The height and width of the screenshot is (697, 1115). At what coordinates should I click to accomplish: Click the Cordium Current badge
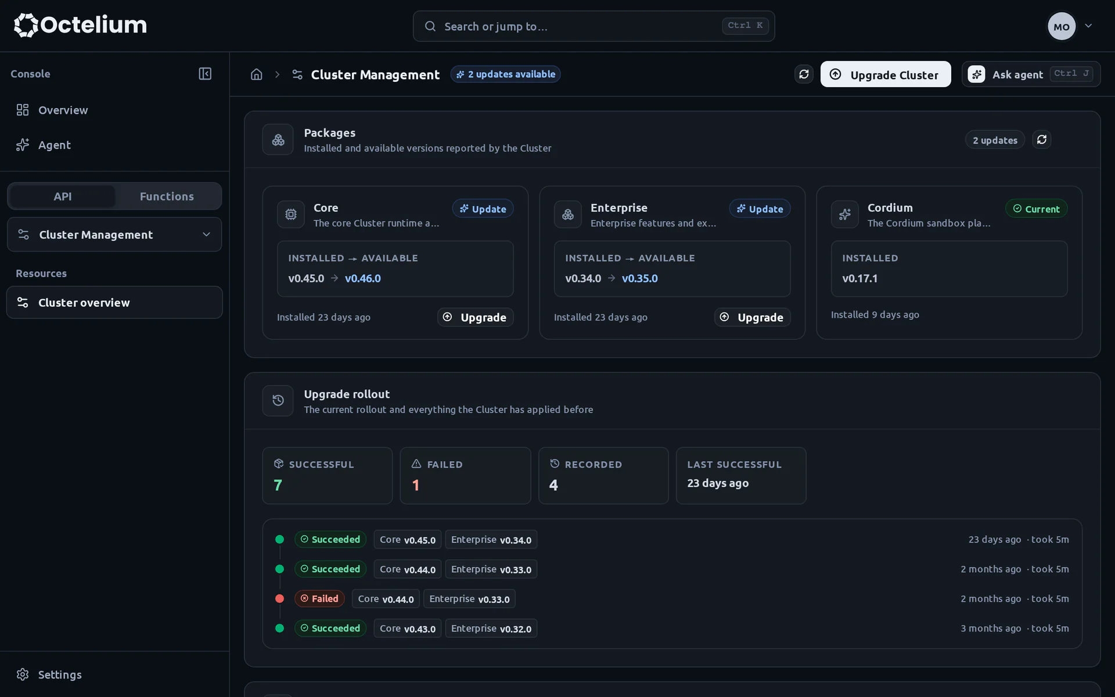1037,209
